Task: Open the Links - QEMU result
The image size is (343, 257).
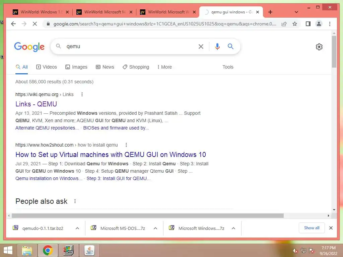Action: click(36, 104)
